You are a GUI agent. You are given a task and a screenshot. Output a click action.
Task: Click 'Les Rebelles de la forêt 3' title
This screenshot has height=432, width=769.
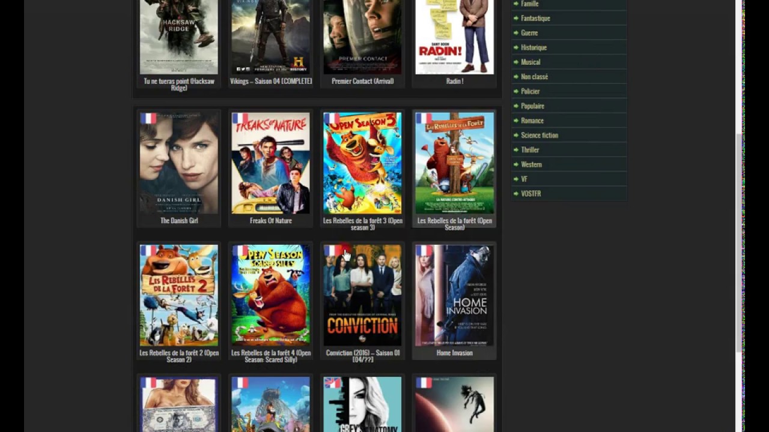point(362,224)
